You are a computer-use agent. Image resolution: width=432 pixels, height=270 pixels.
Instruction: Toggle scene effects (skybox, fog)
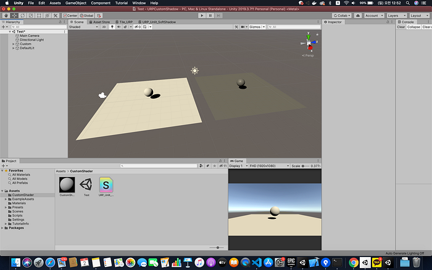(125, 27)
